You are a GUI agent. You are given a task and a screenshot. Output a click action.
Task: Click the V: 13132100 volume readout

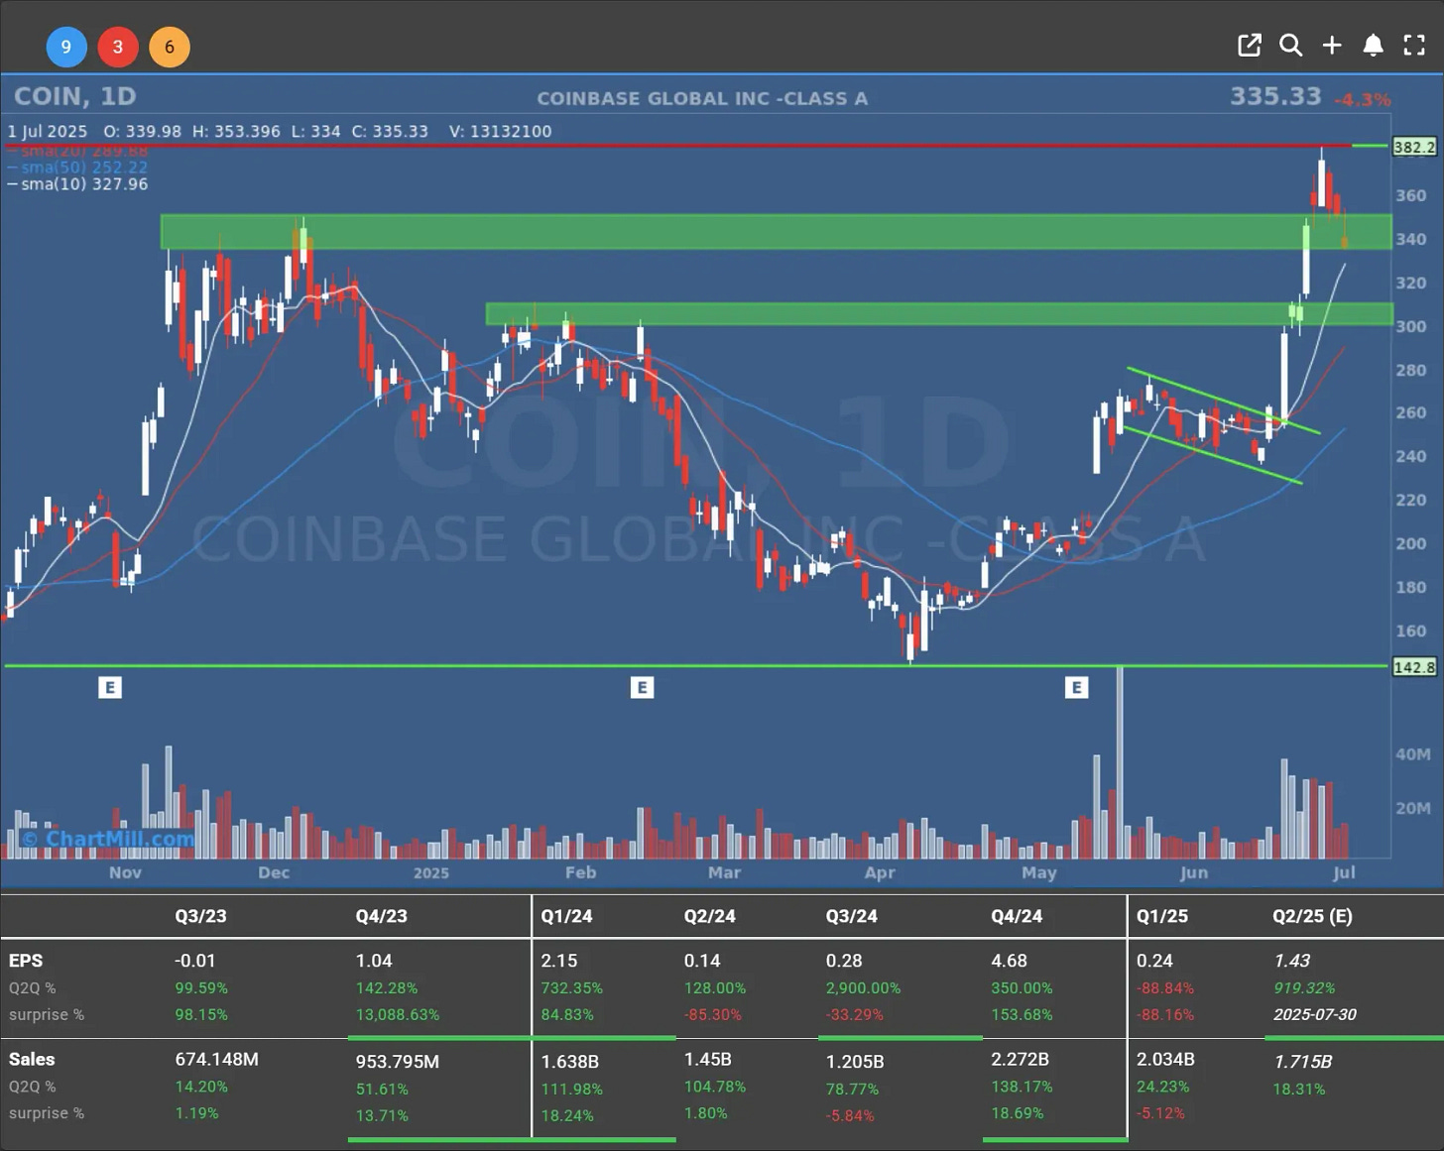[500, 131]
